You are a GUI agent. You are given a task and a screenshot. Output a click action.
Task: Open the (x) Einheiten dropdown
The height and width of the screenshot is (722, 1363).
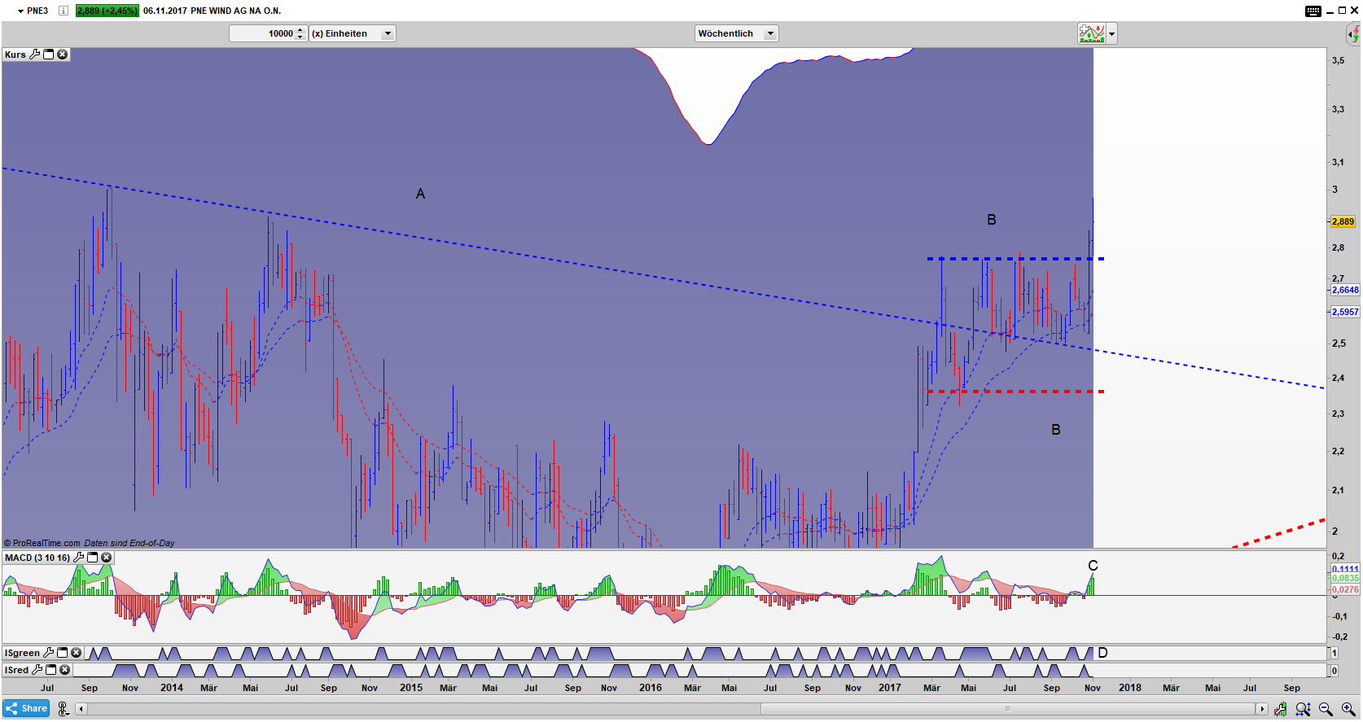(352, 33)
